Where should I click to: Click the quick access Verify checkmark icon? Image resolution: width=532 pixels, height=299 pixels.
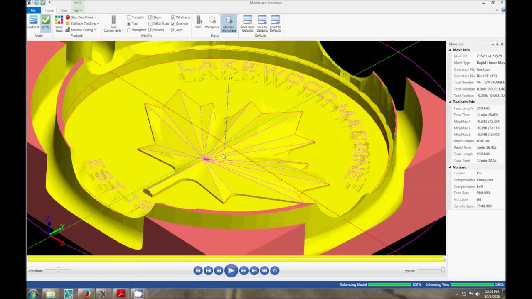tap(43, 2)
